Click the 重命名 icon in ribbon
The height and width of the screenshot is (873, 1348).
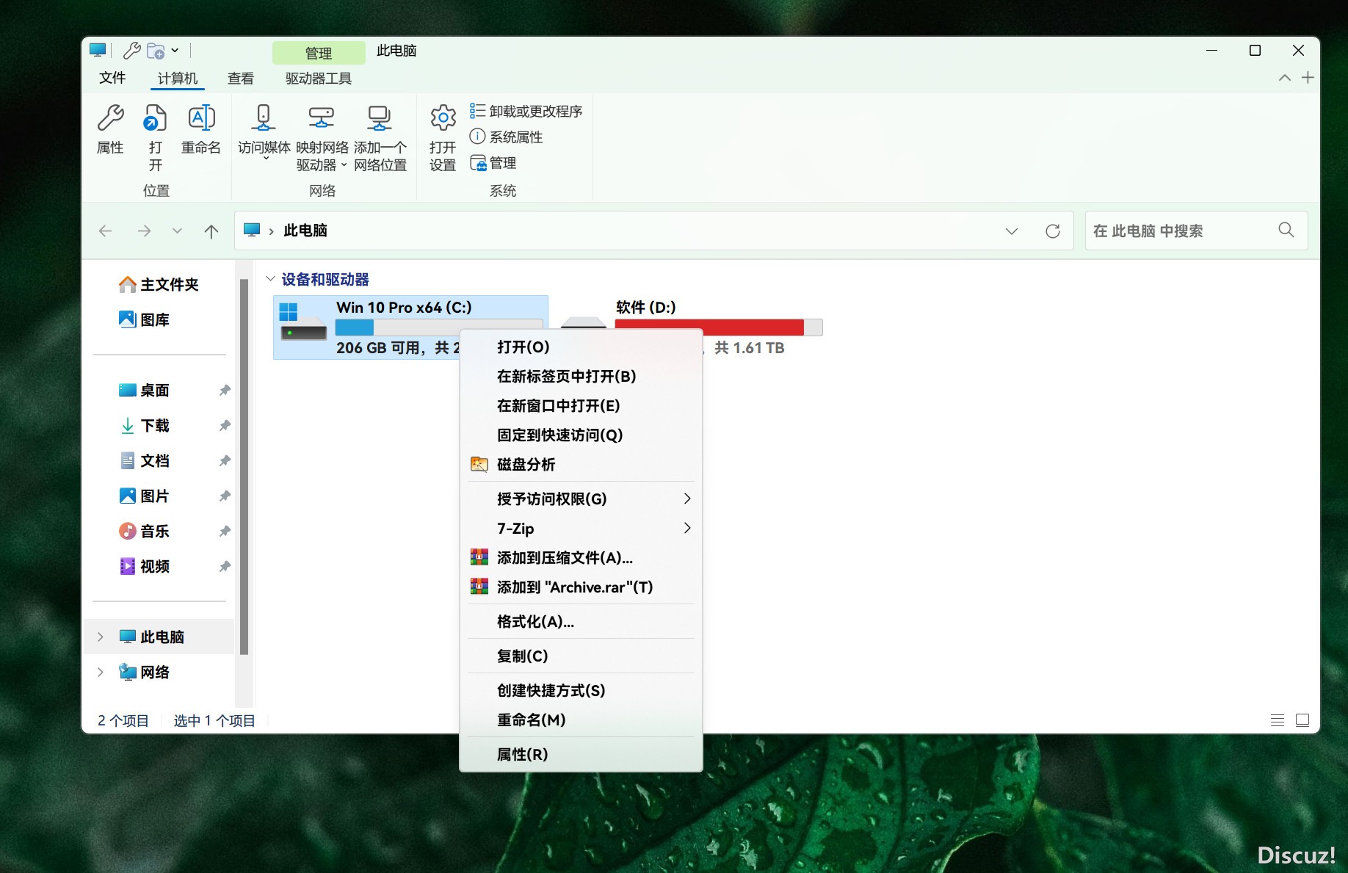point(201,117)
